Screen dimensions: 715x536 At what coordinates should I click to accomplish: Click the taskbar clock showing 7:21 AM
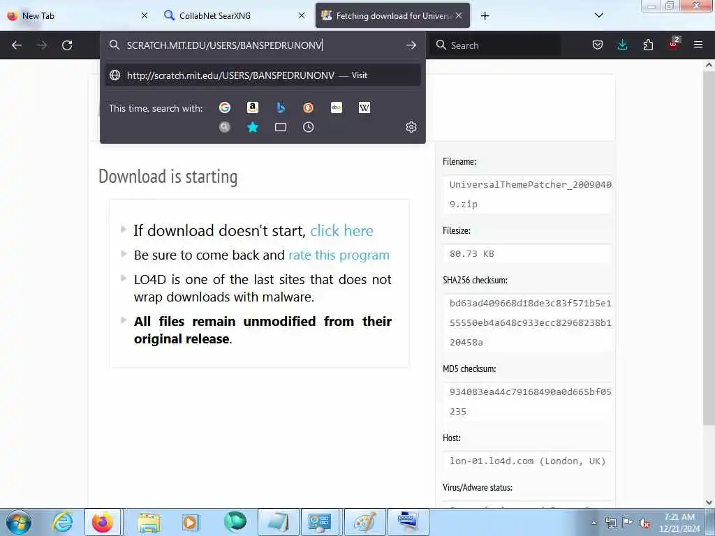coord(679,523)
